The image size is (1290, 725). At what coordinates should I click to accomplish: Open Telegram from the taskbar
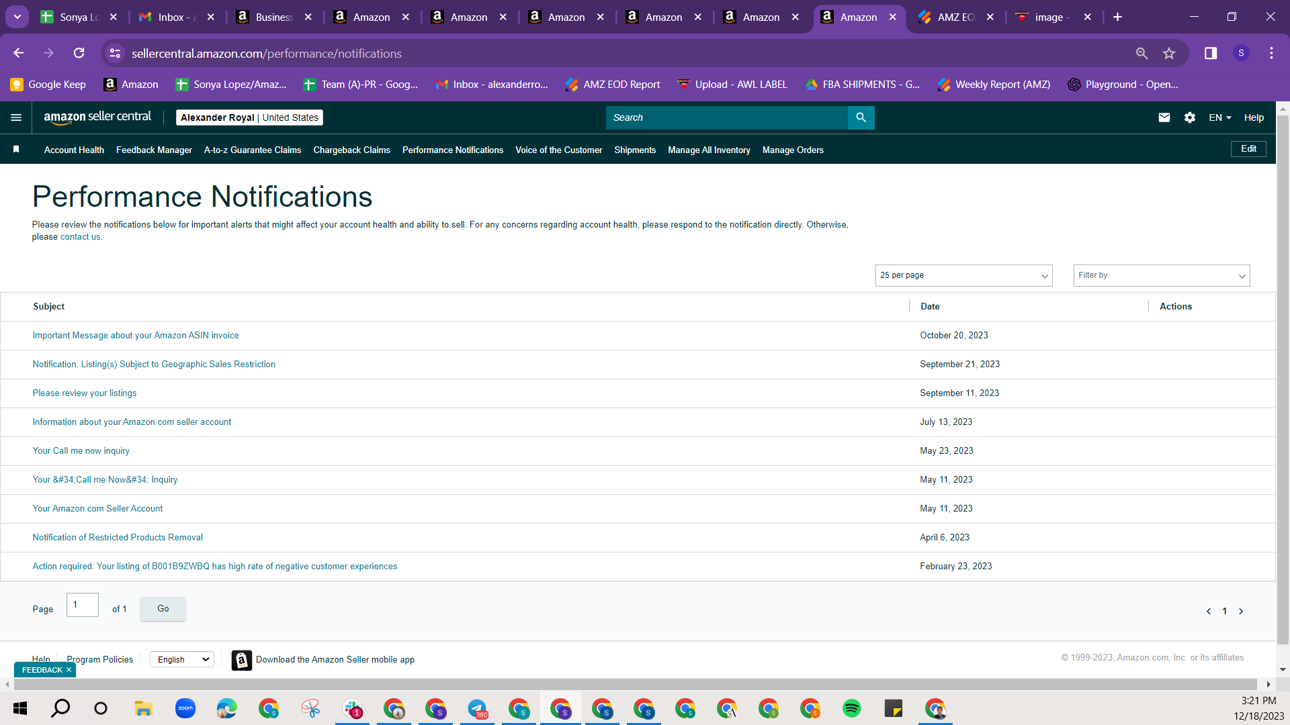pos(477,708)
